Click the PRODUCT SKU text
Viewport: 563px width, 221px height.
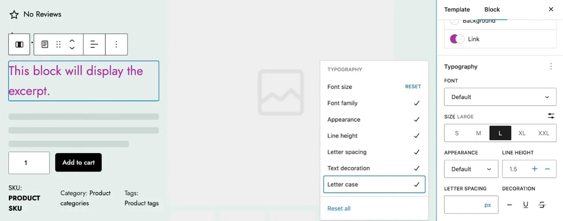(24, 203)
